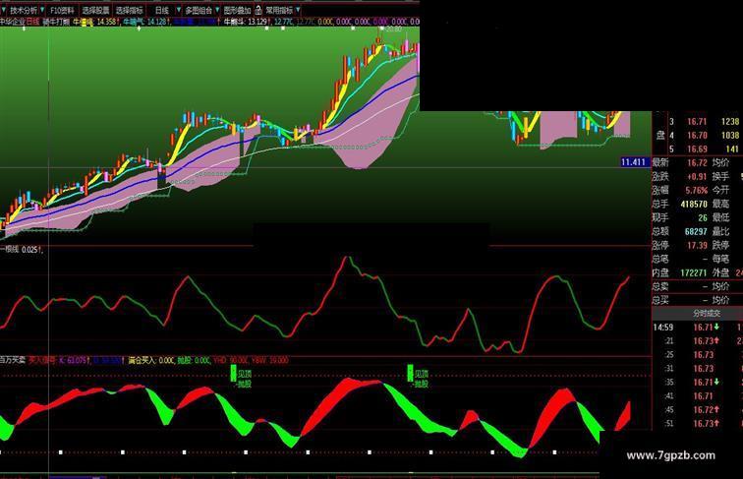Expand the dropdown arrow after 常用指标
This screenshot has width=743, height=479.
click(x=298, y=10)
